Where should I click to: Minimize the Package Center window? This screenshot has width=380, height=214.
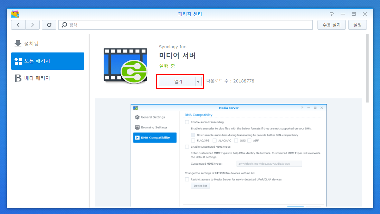(x=343, y=14)
